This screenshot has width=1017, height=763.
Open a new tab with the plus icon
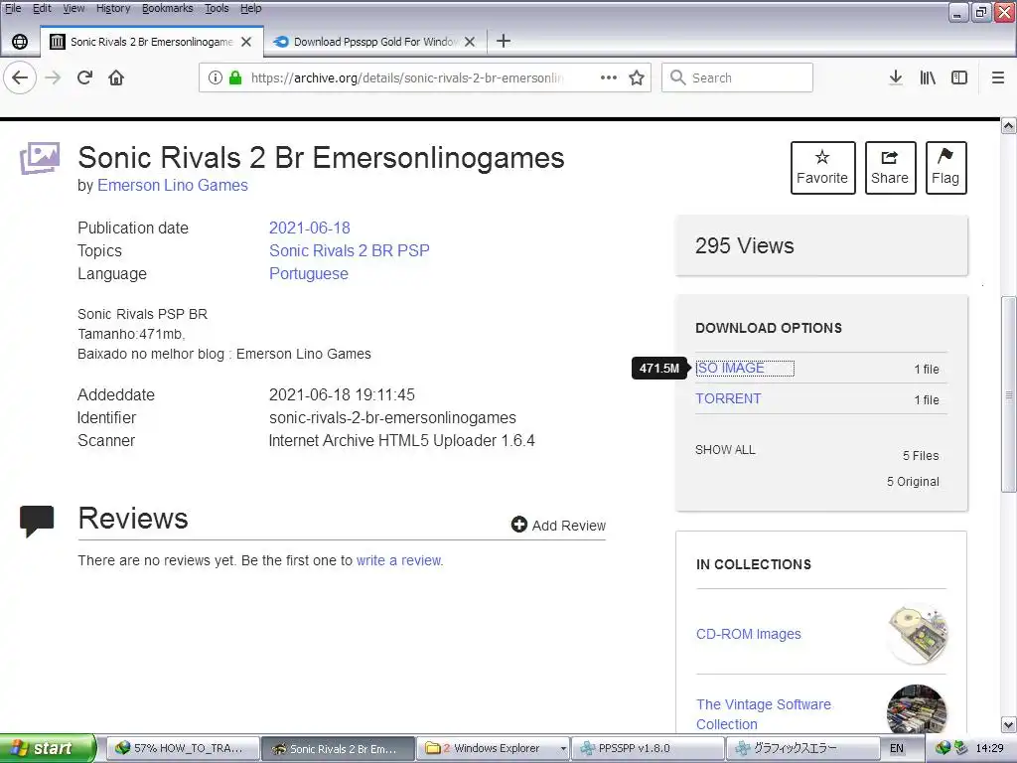click(504, 42)
